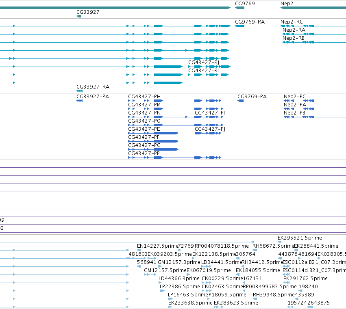
Task: Click the CG43427-PN CDS label
Action: pyautogui.click(x=144, y=113)
